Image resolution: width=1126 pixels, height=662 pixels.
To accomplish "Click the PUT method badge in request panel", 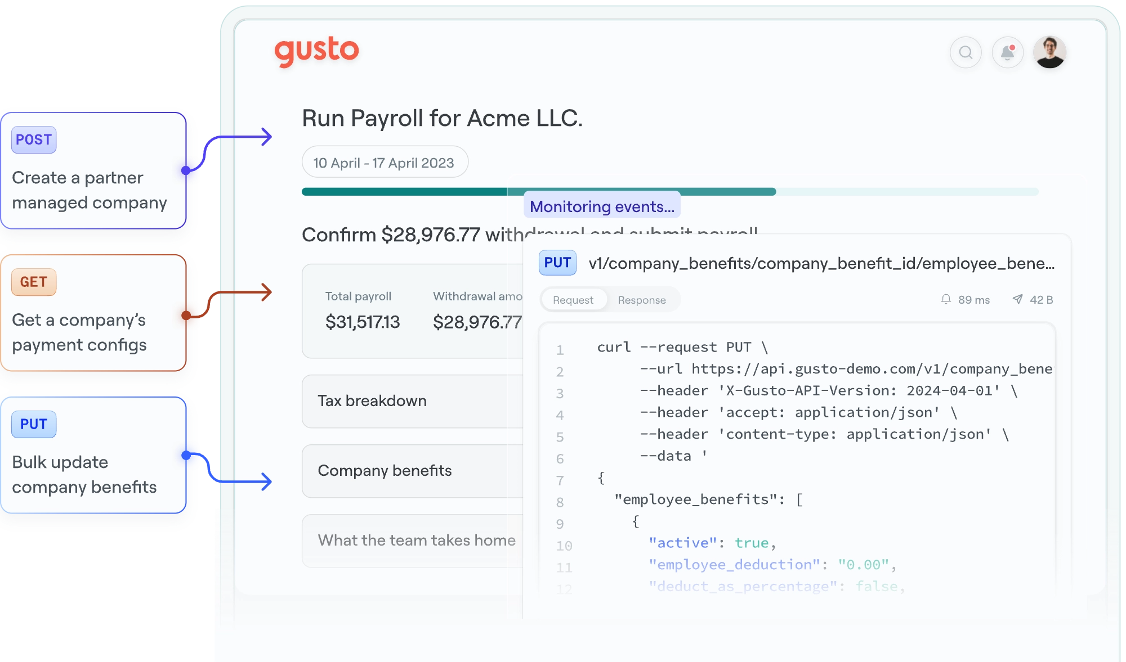I will point(557,263).
